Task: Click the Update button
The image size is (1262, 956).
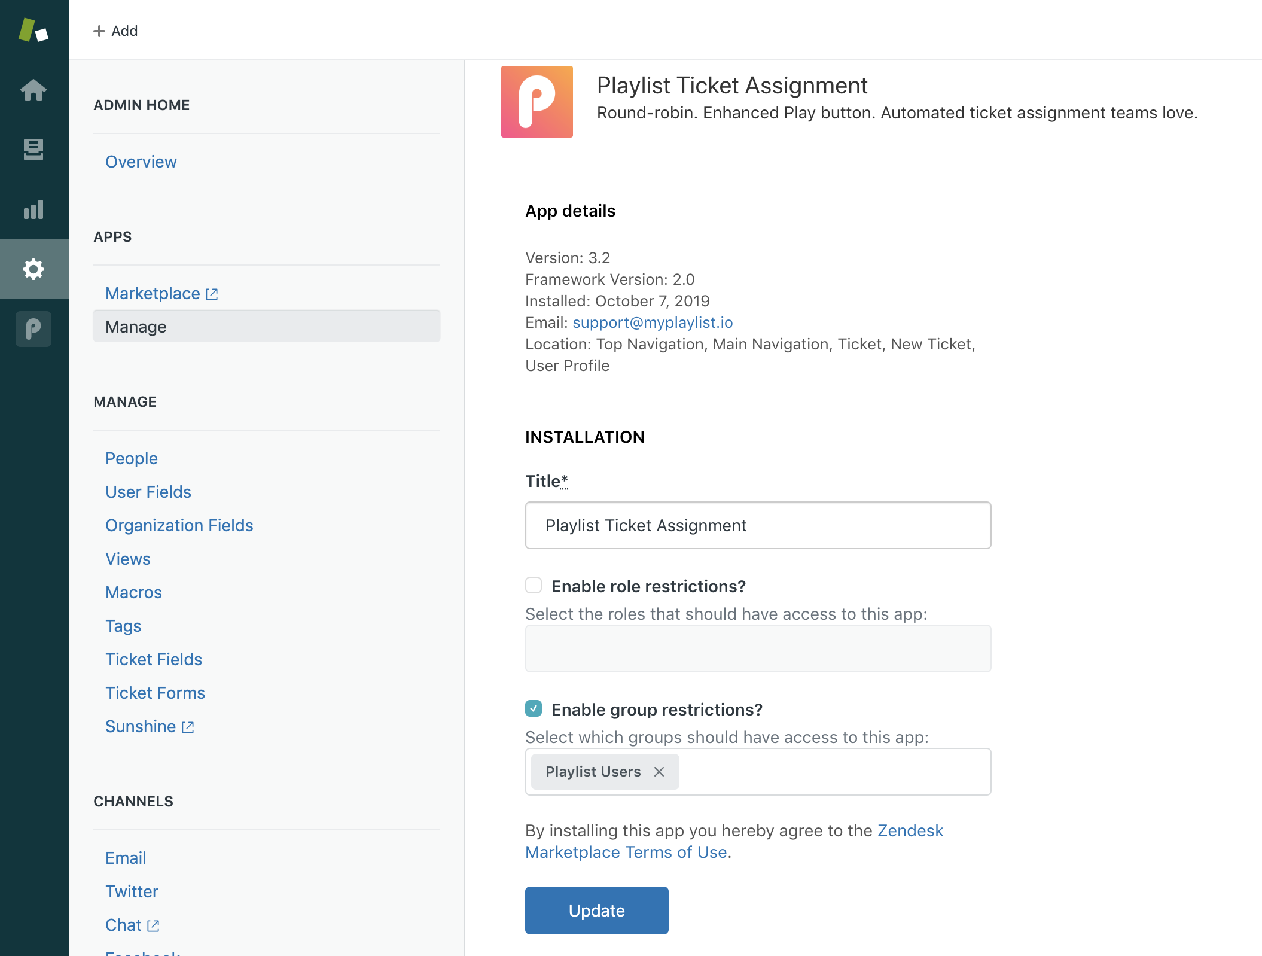Action: coord(597,911)
